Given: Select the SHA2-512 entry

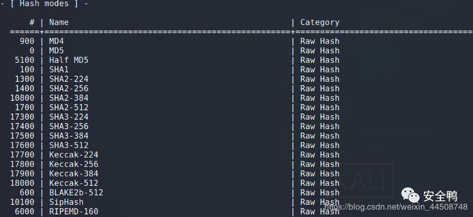Looking at the screenshot, I should tap(69, 107).
